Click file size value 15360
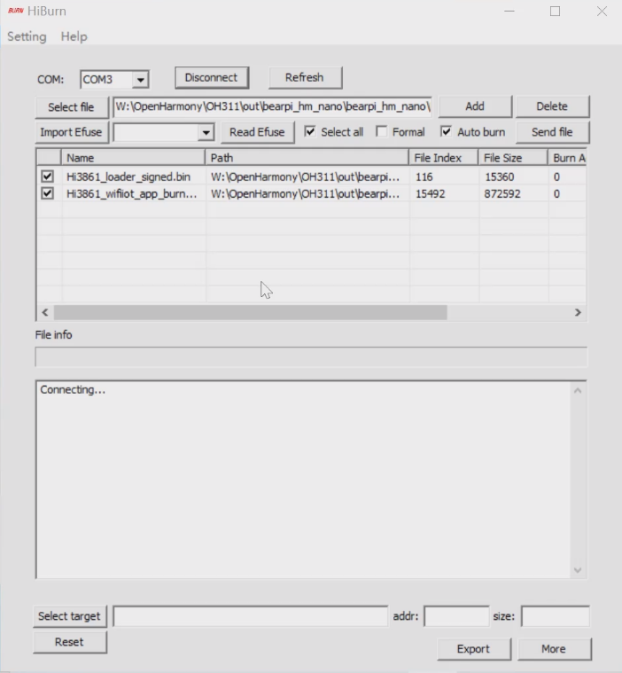 pyautogui.click(x=500, y=176)
